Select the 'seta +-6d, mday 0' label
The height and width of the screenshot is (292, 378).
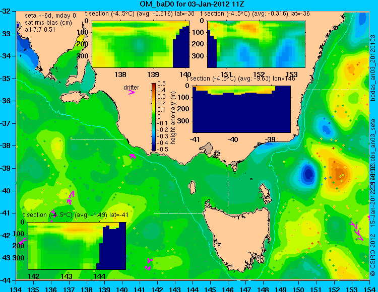pyautogui.click(x=50, y=16)
